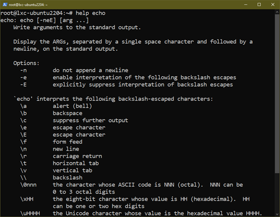Screen dimensions: 280x217
Task: Click the PowerShell icon in the title bar
Action: tap(5, 5)
